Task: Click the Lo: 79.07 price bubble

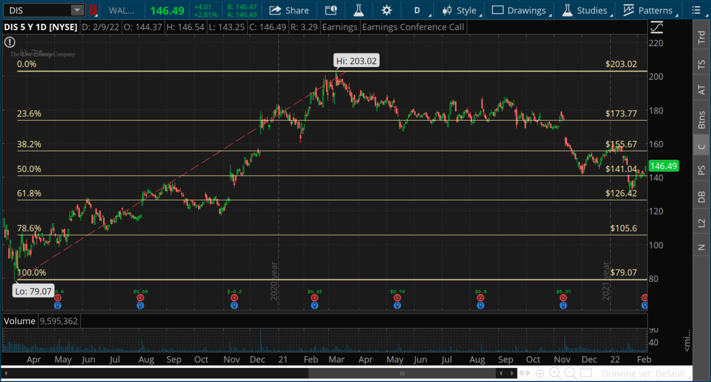Action: (x=34, y=290)
